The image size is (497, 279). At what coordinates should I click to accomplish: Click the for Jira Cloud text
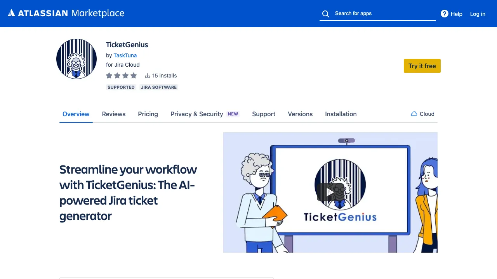[x=123, y=65]
